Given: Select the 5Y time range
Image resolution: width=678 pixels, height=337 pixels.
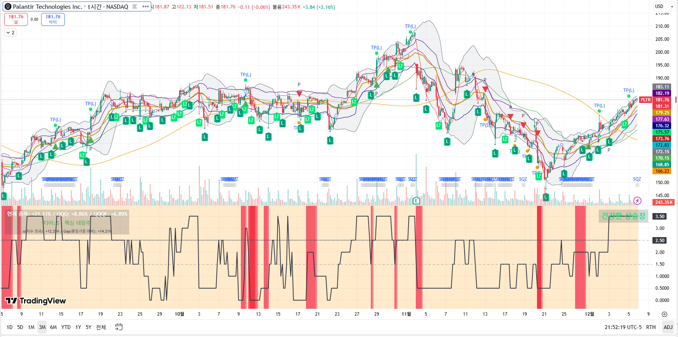Looking at the screenshot, I should pyautogui.click(x=88, y=327).
